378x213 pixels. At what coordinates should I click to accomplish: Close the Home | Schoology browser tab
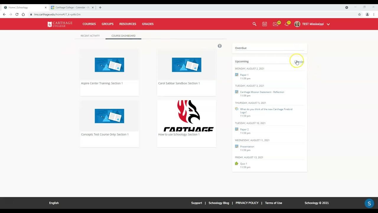[x=45, y=7]
